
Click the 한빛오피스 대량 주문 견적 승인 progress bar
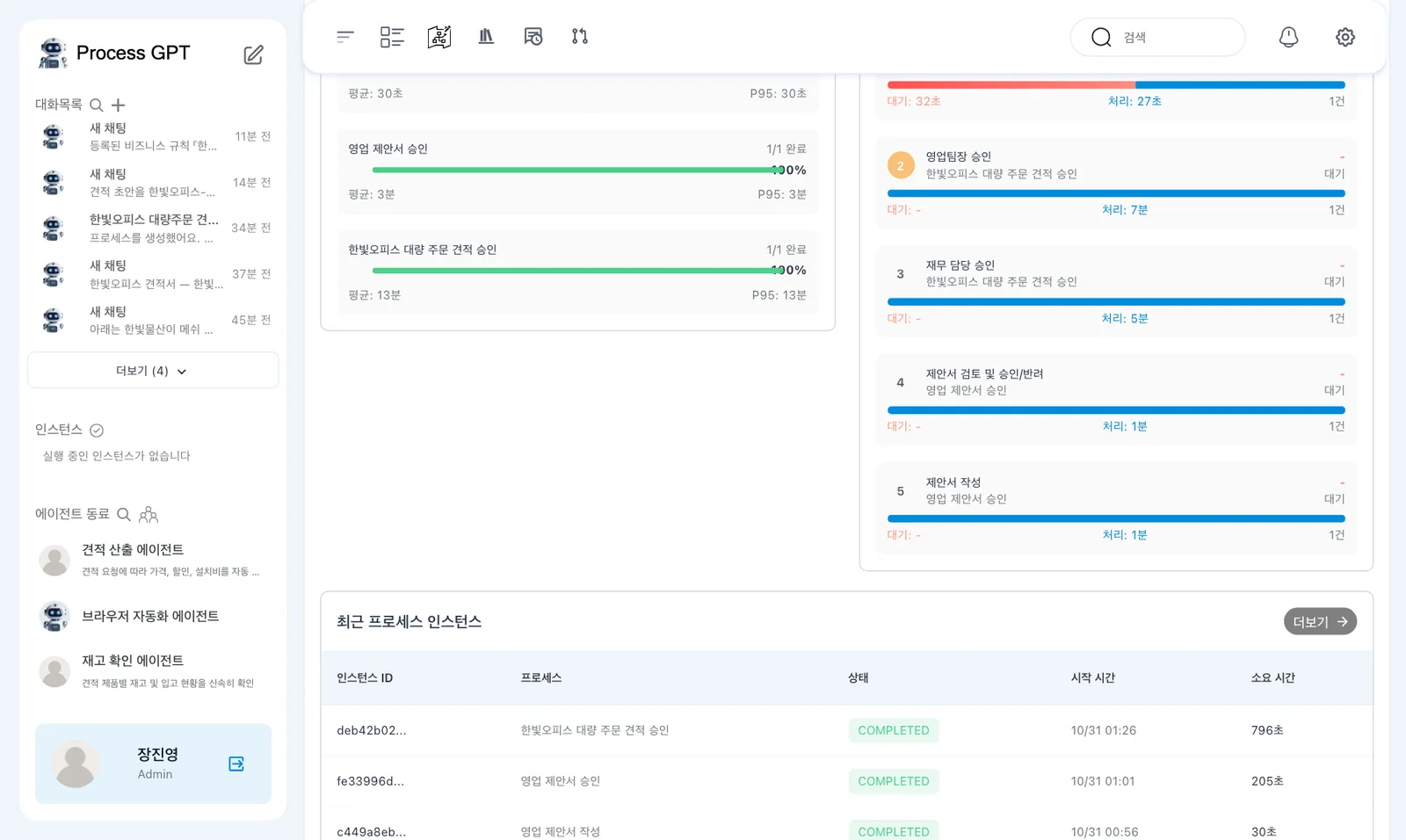point(576,271)
